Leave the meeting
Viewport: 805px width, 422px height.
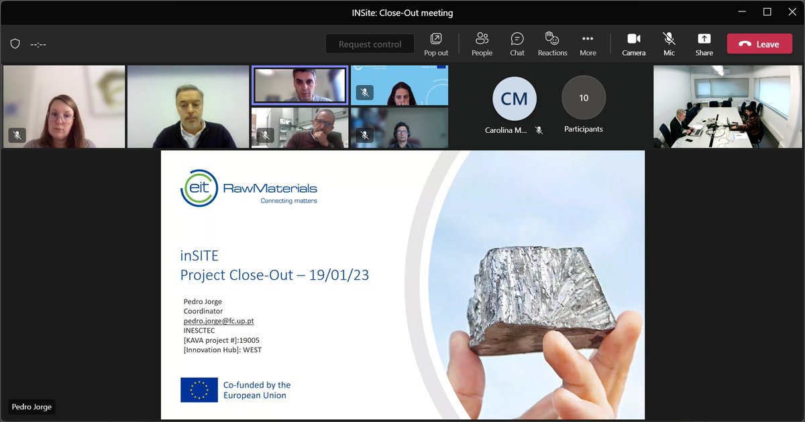(759, 44)
